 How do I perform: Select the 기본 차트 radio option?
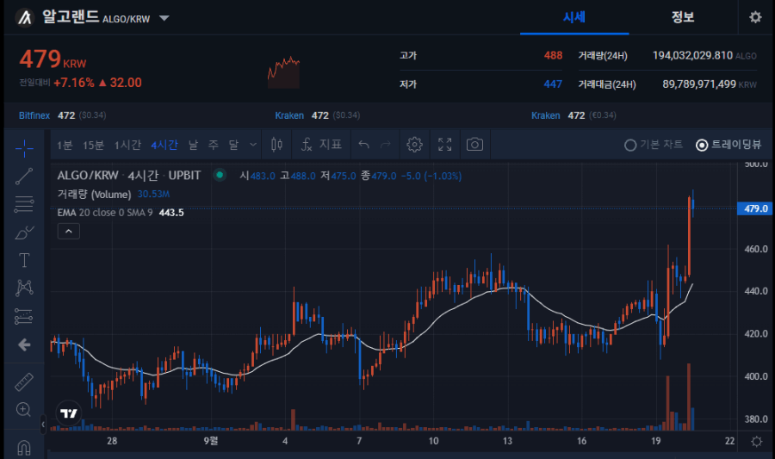654,145
